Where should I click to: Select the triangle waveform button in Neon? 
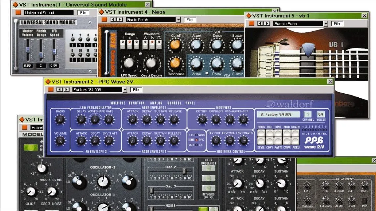145,44
